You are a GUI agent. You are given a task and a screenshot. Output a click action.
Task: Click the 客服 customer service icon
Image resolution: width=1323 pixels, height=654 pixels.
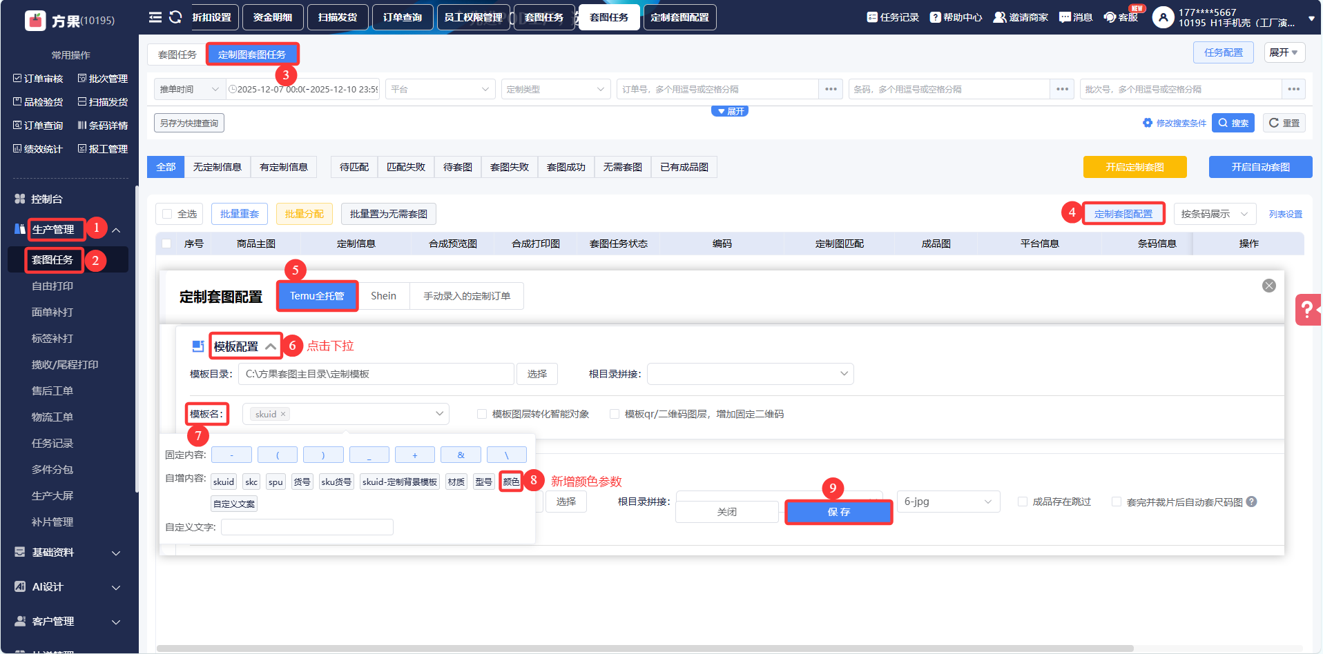(x=1110, y=17)
